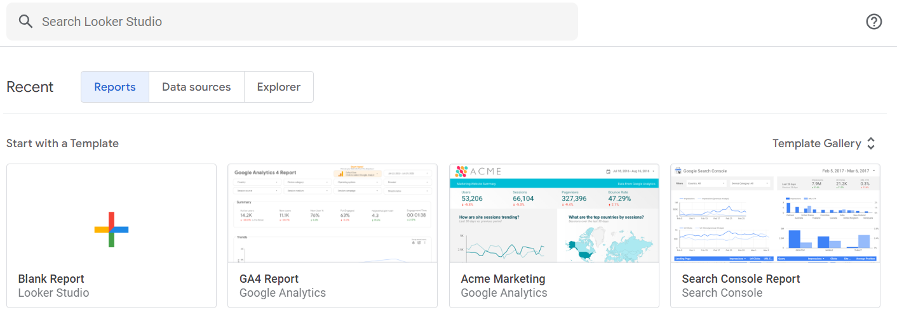Click the Search Console Report title
The image size is (897, 317).
(x=741, y=279)
